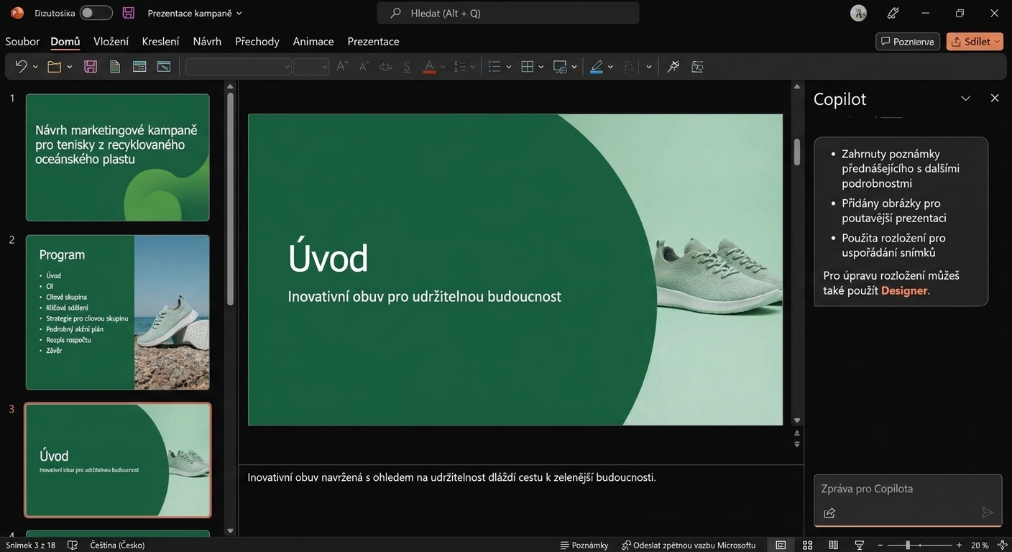Open the folder icon in the toolbar
The width and height of the screenshot is (1012, 552).
click(54, 67)
